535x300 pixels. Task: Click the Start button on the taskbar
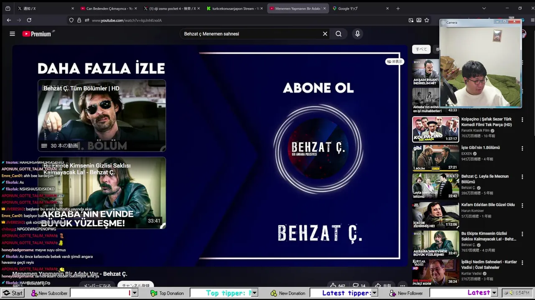(x=13, y=293)
